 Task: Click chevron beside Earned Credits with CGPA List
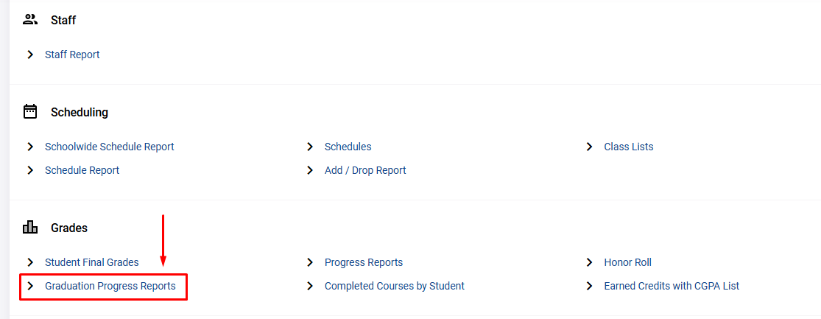(x=590, y=286)
